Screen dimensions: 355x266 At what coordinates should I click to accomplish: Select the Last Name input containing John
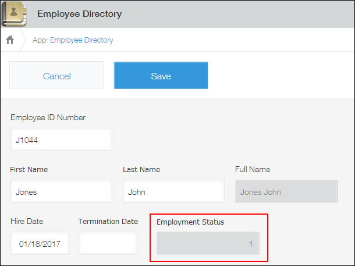173,191
